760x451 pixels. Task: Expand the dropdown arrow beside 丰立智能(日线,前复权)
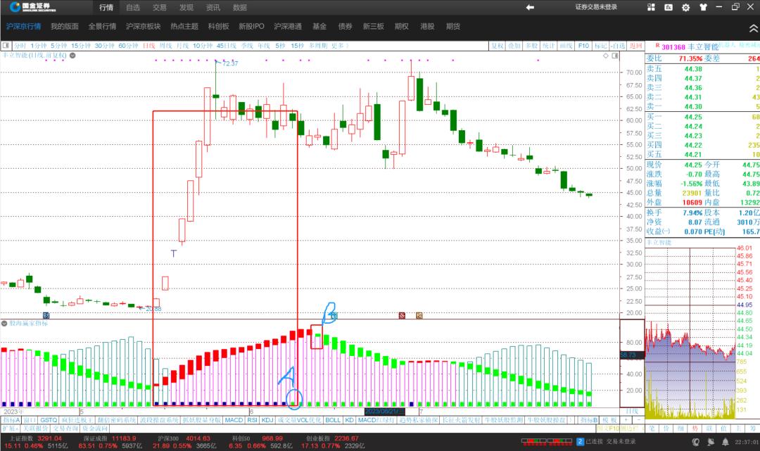pos(71,55)
